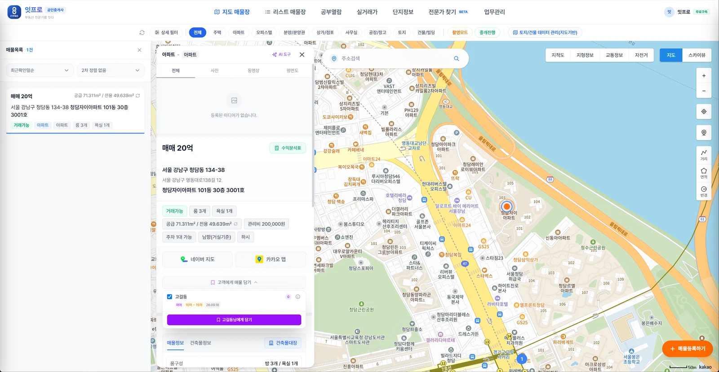The width and height of the screenshot is (719, 372).
Task: Zoom out the map with minus button
Action: click(704, 91)
